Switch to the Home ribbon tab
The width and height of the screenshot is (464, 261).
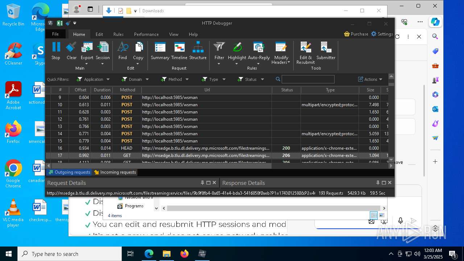click(79, 34)
